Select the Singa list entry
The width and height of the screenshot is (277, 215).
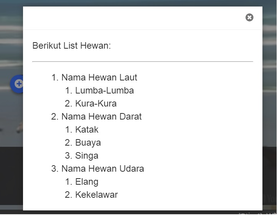coord(87,156)
